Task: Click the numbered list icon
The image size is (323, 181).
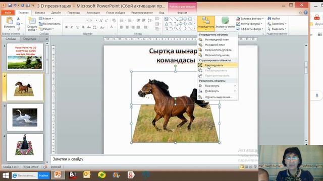Action: [x=130, y=21]
